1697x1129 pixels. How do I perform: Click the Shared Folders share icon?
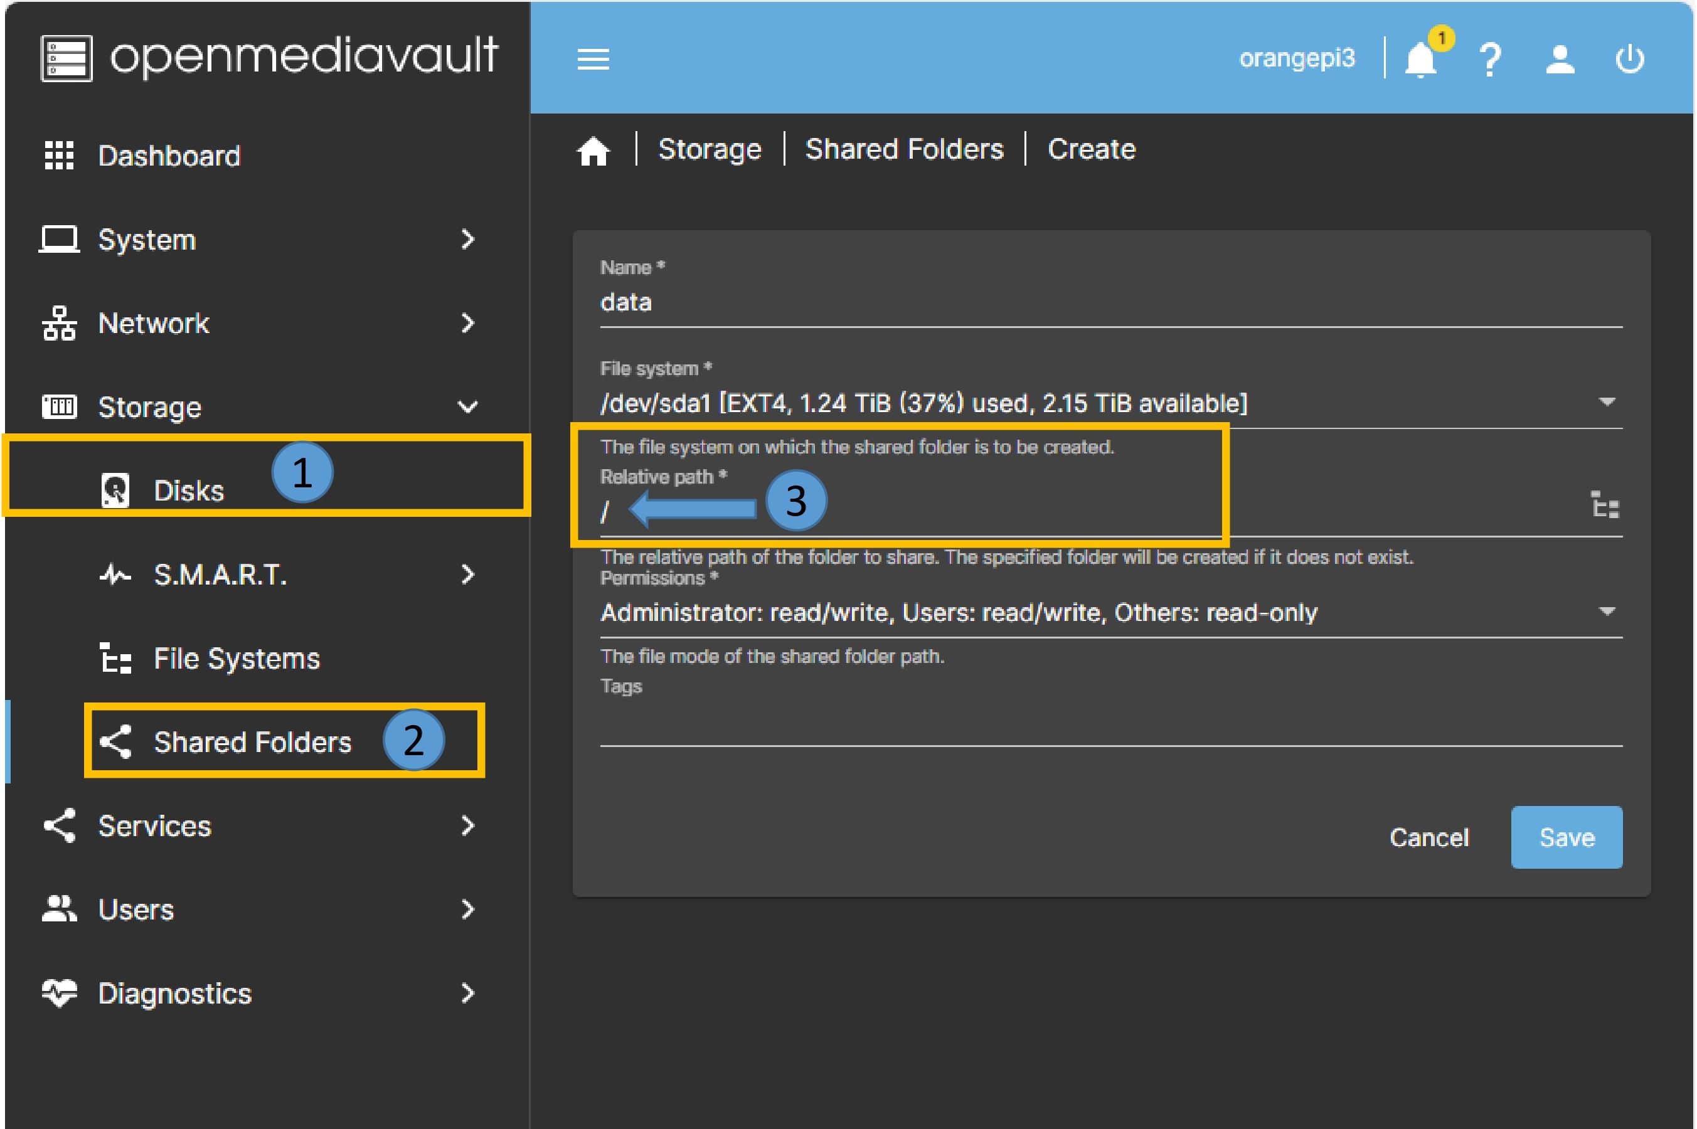pos(115,741)
